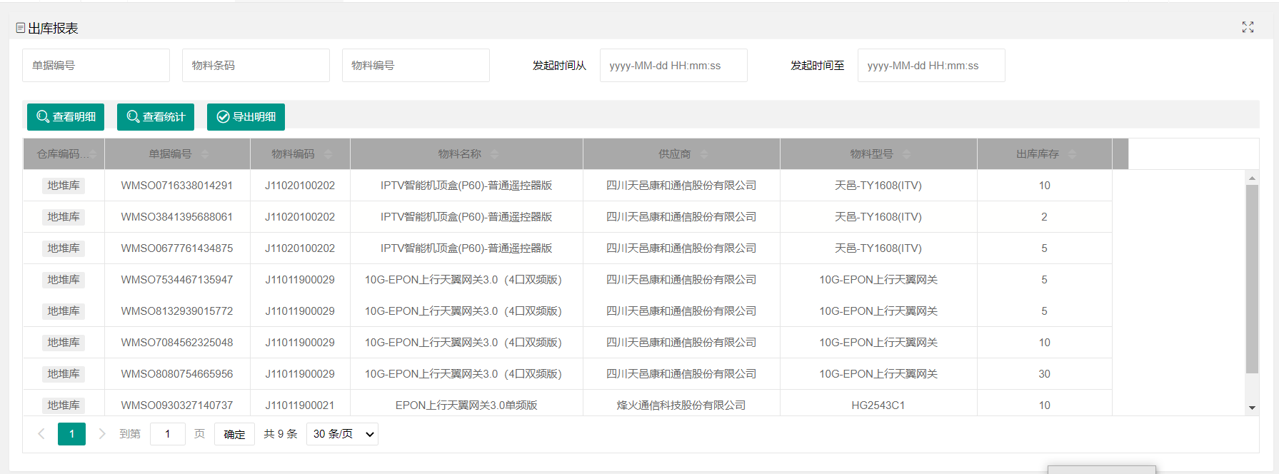The image size is (1279, 474).
Task: Select order WMSO8132939015772
Action: [177, 311]
